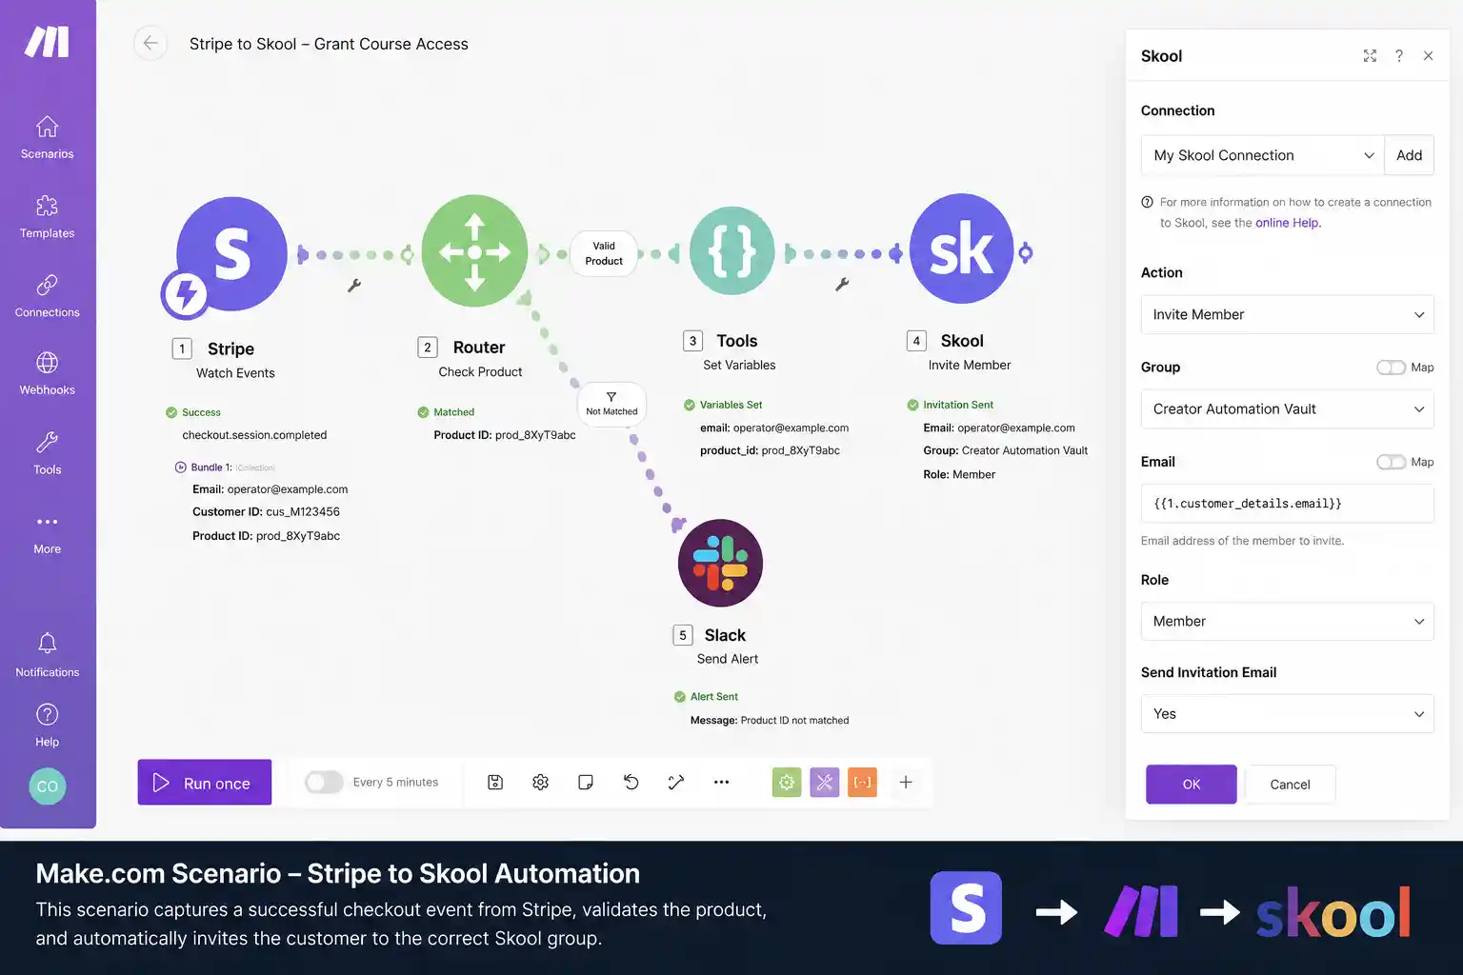Image resolution: width=1463 pixels, height=975 pixels.
Task: Click the Skool panel help question mark
Action: point(1399,56)
